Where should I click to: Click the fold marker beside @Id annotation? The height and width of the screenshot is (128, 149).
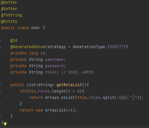(x=0, y=40)
